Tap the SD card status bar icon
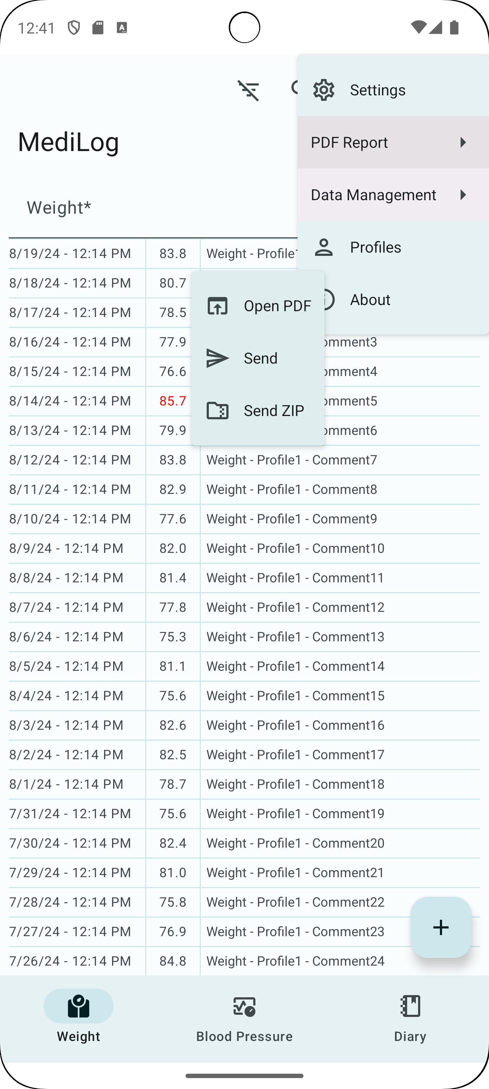 [98, 28]
